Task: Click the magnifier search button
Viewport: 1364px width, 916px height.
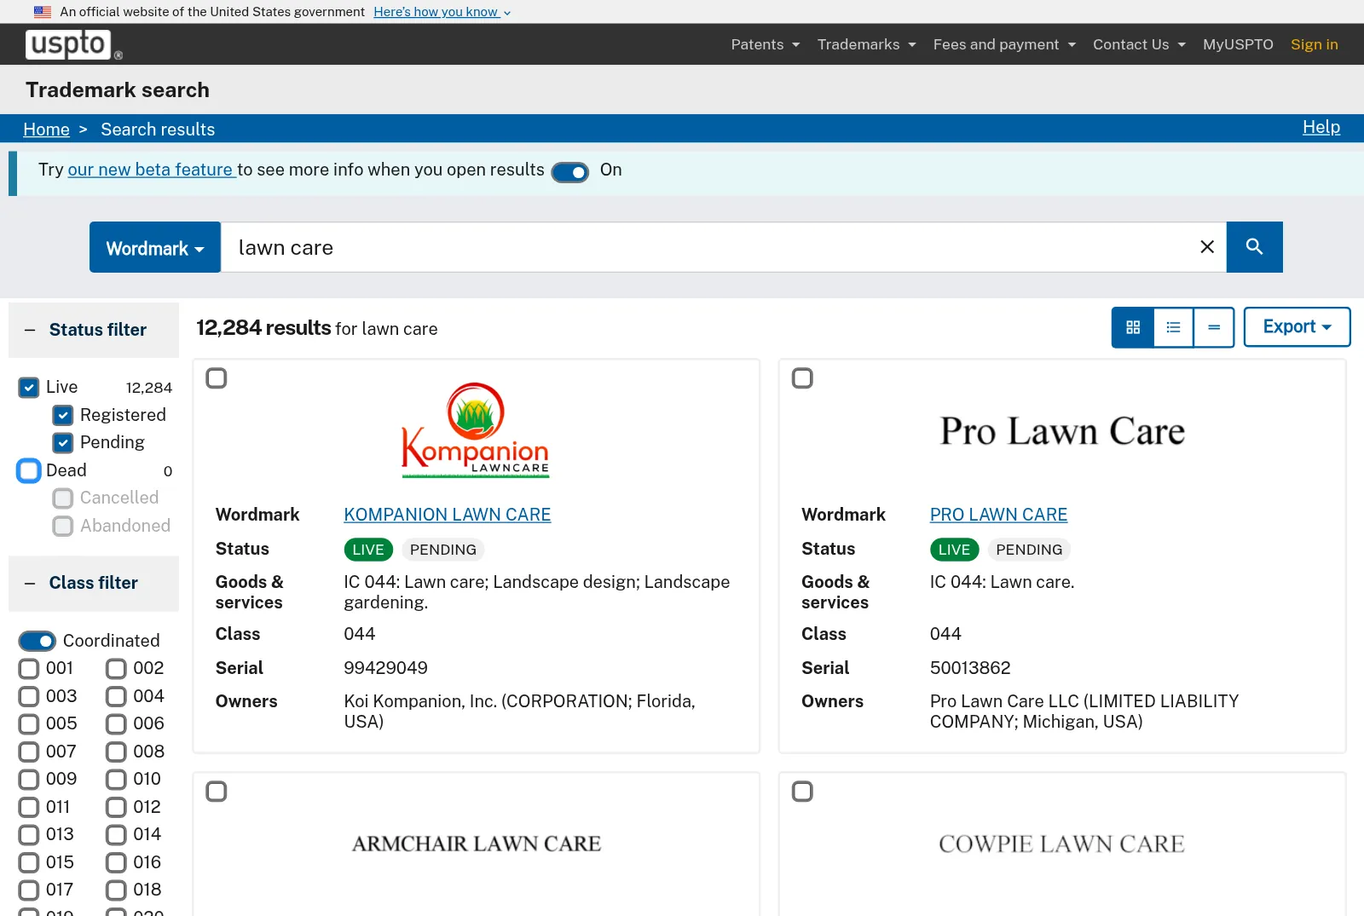Action: click(1254, 247)
